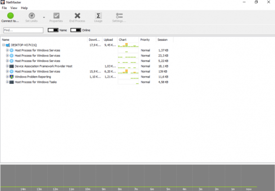Expand Host Process for Windows Tasks
This screenshot has height=191, width=275.
click(x=7, y=82)
